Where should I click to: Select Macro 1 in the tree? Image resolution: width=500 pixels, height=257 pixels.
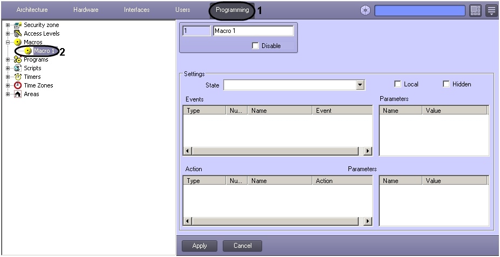pos(44,51)
